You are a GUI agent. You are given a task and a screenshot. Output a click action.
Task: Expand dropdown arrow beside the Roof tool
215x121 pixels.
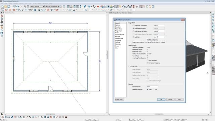click(x=50, y=10)
